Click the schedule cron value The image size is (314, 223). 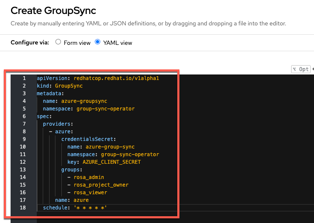pyautogui.click(x=90, y=208)
